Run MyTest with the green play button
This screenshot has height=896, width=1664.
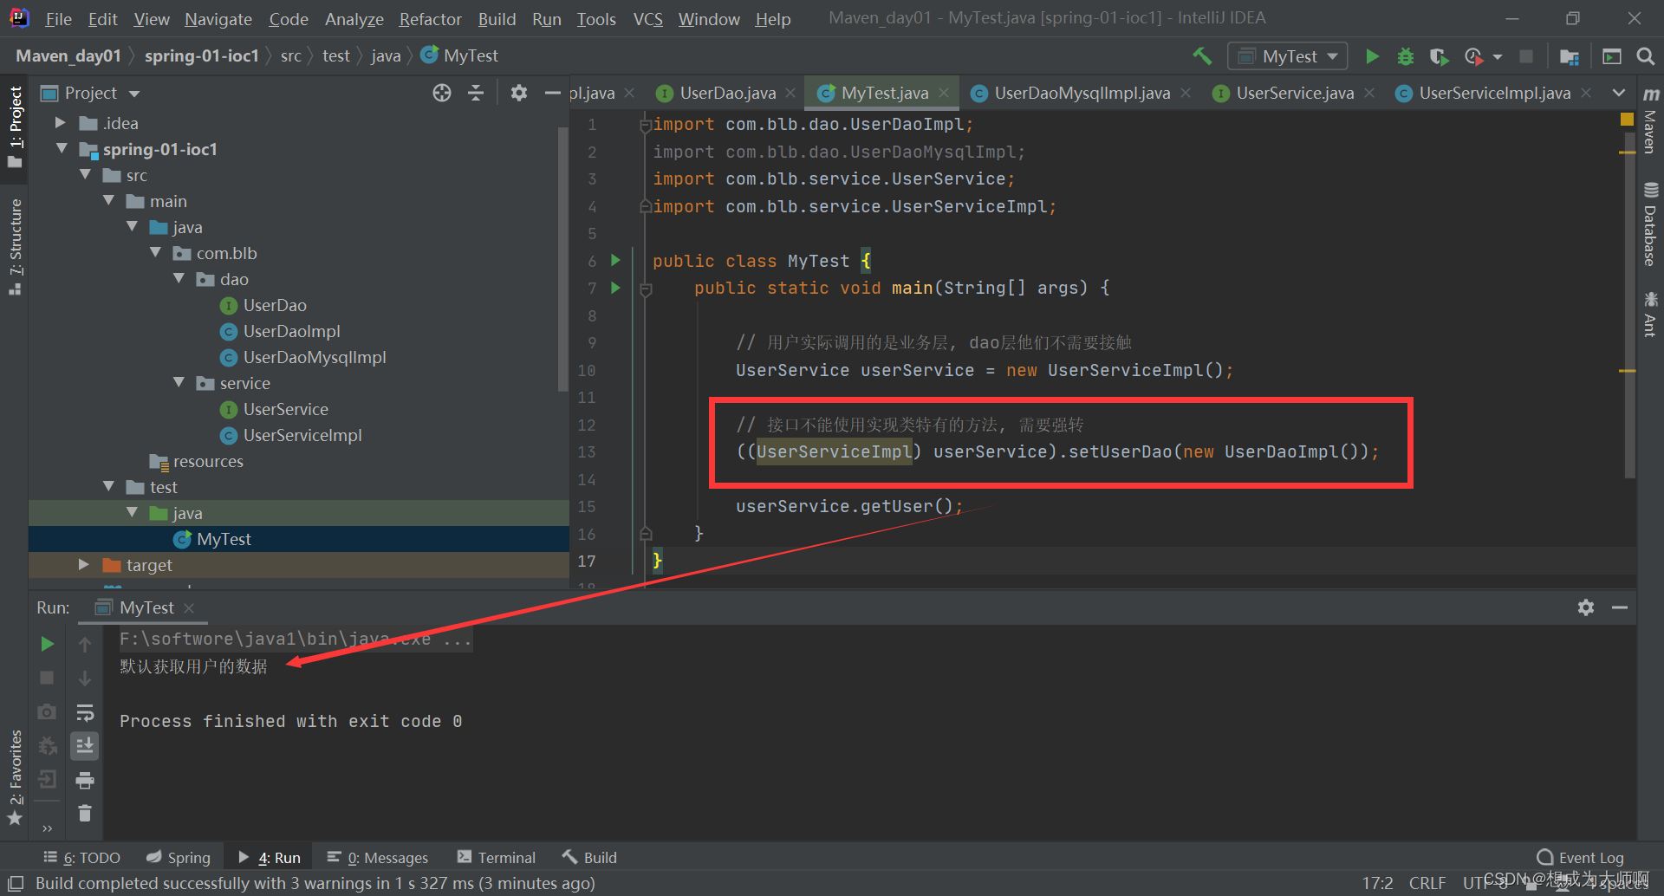1372,56
